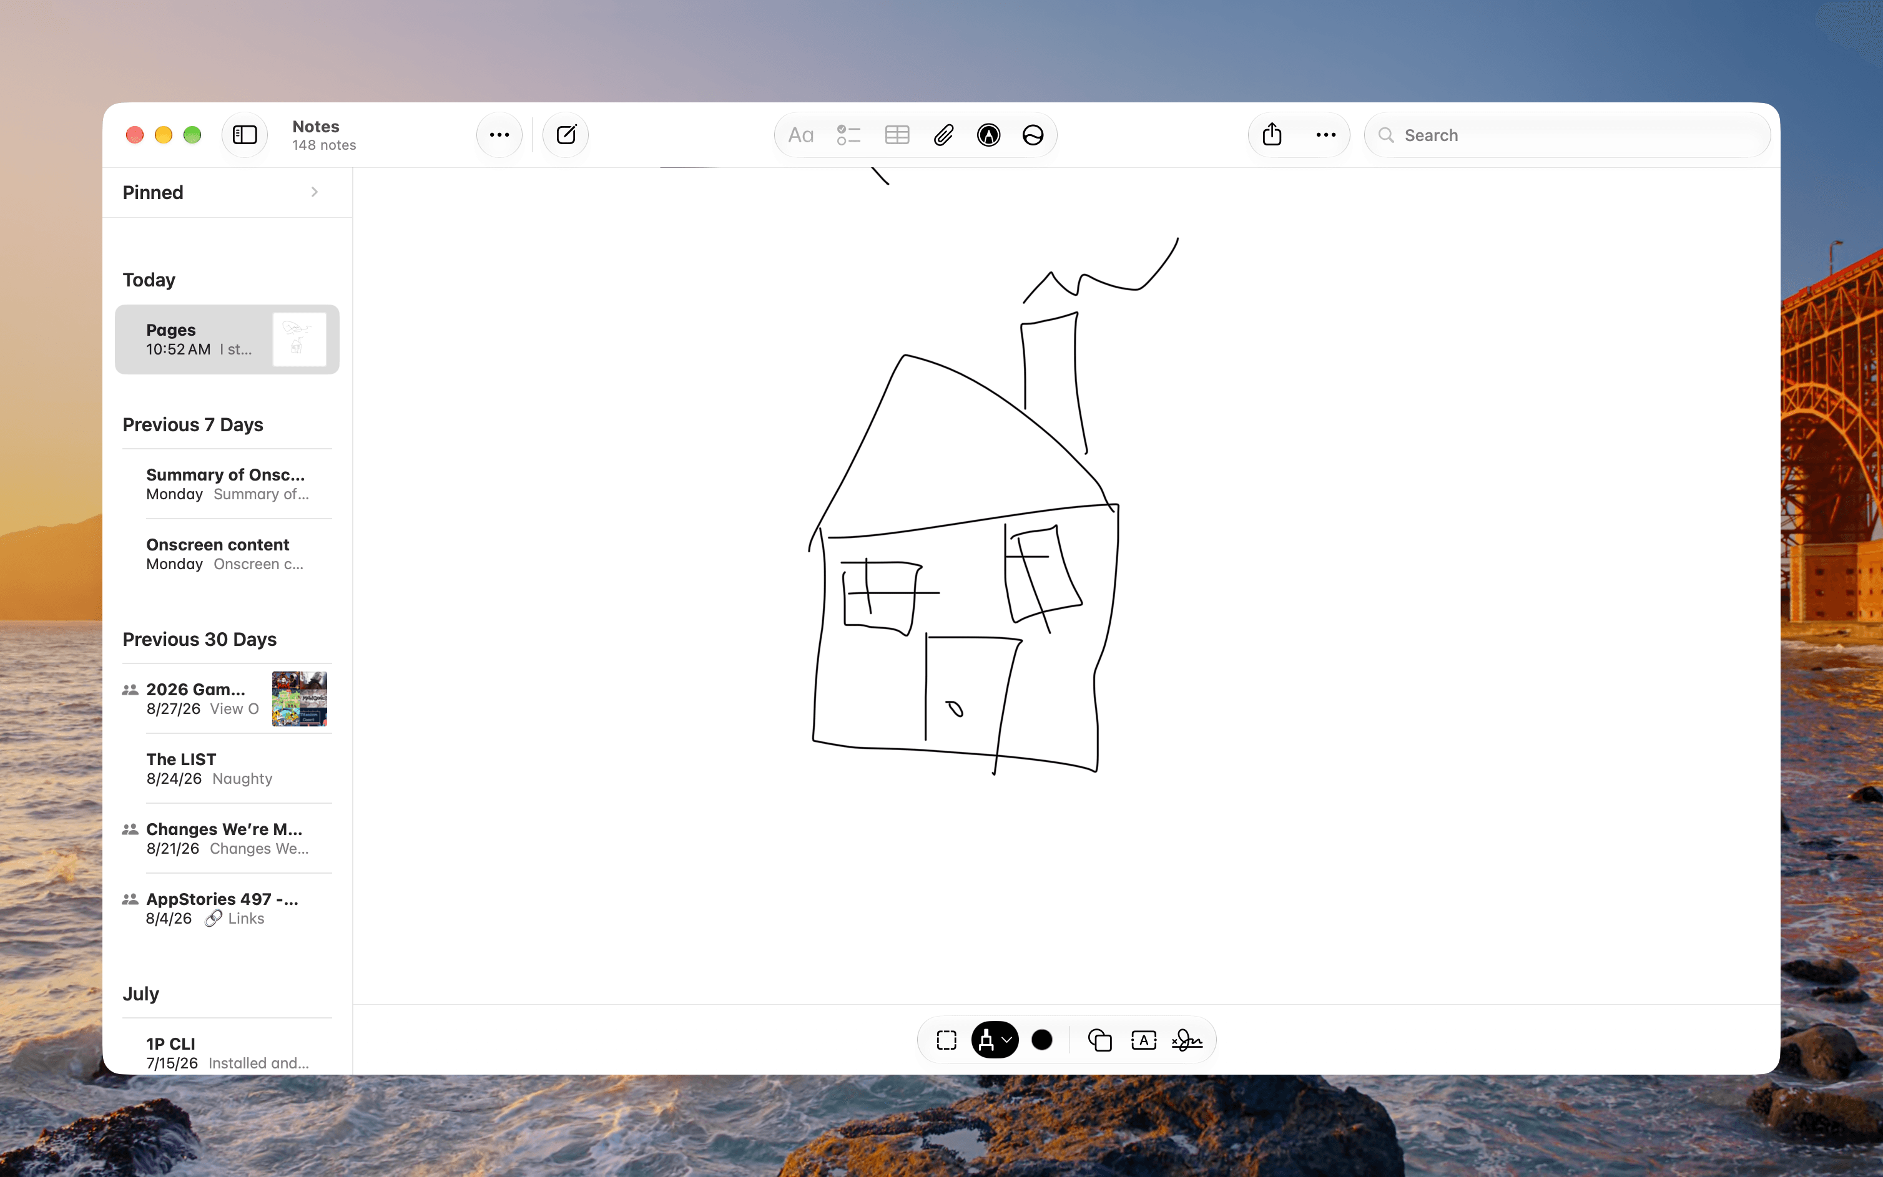Screen dimensions: 1883x1177
Task: Create a new note with compose icon
Action: [566, 135]
